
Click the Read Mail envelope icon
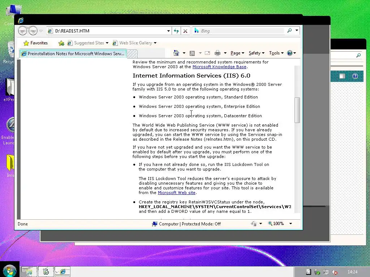point(207,53)
